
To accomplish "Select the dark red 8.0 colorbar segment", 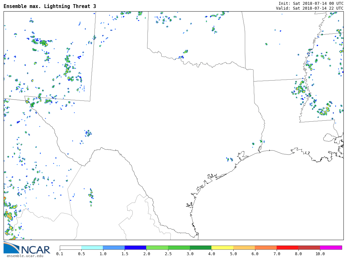I will [309, 247].
